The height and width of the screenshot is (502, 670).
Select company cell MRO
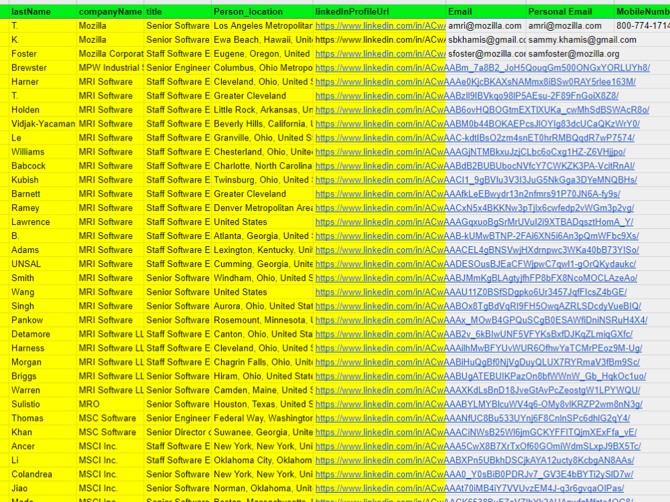point(111,404)
